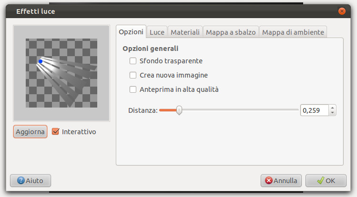Click the question mark icon on Aiuto
This screenshot has width=357, height=197.
click(20, 181)
